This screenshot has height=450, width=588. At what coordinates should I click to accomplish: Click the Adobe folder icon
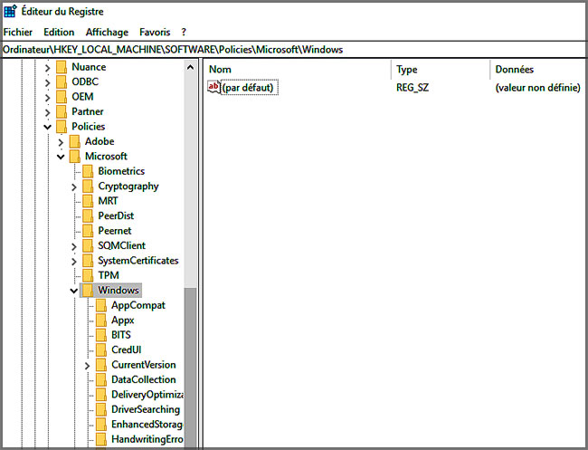74,141
